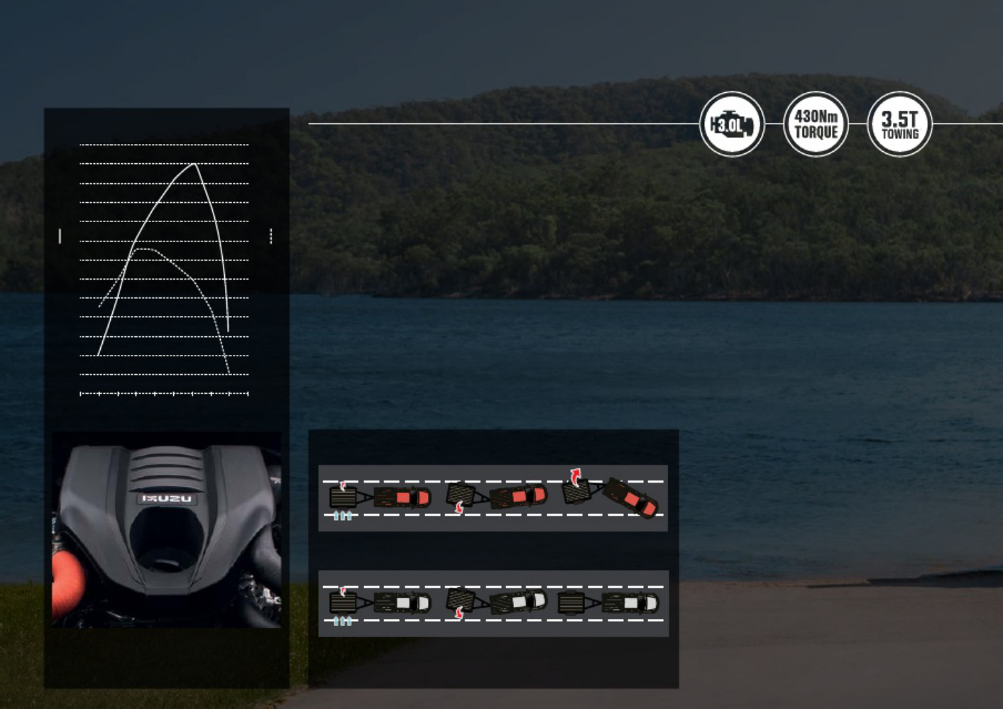Select the 430Nm Torque badge

[816, 124]
